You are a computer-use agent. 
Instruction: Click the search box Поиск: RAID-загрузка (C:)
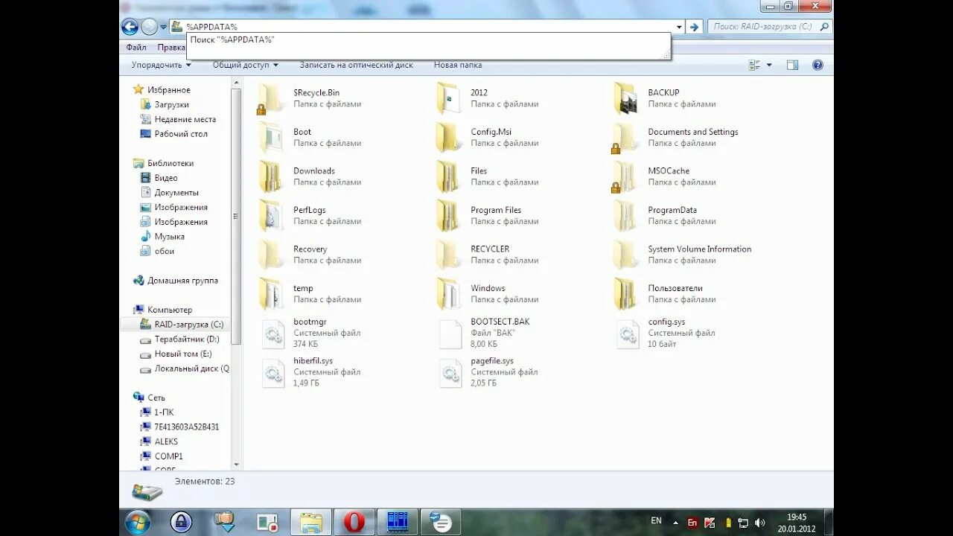tap(769, 27)
